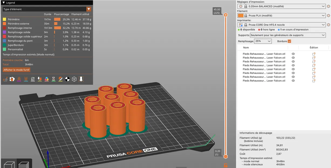Open 0.20mm BALANCED print settings dropdown
Viewport: 331px width, 168px height.
(x=282, y=6)
